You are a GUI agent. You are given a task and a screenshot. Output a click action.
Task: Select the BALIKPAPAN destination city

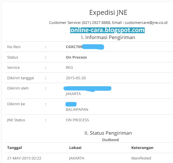[77, 110]
